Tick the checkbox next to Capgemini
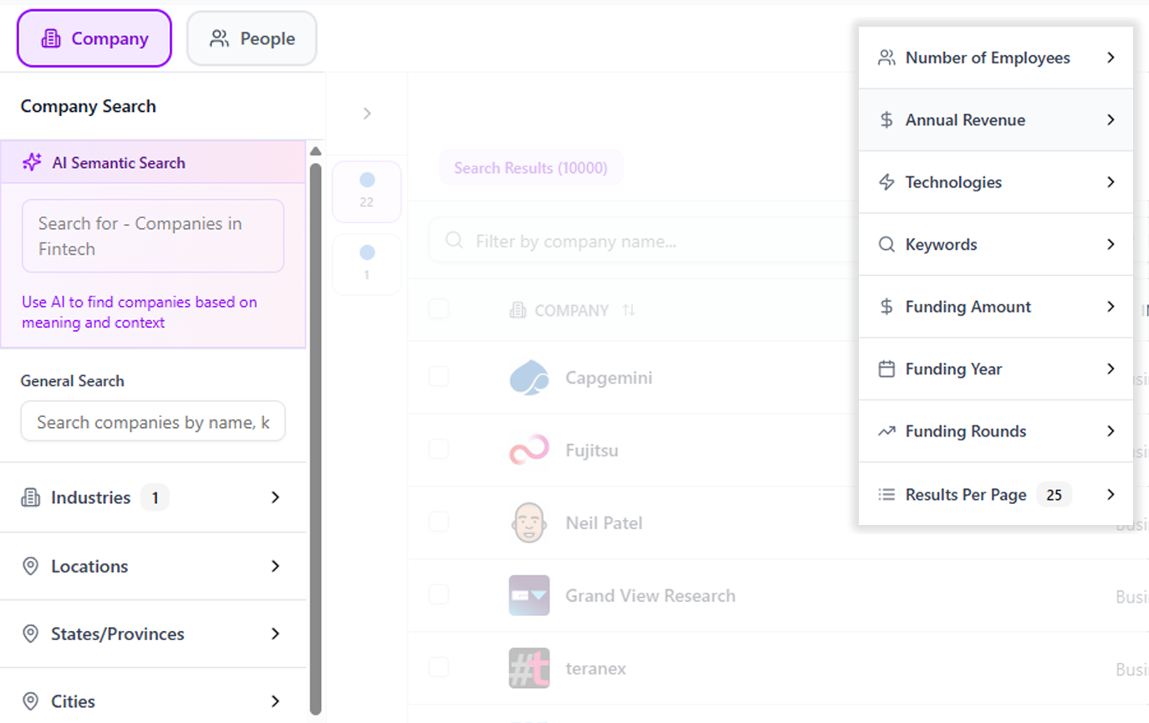 pyautogui.click(x=439, y=377)
